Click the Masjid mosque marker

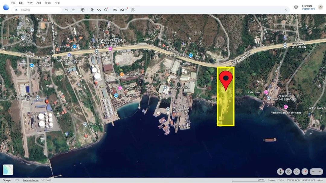(x=85, y=124)
